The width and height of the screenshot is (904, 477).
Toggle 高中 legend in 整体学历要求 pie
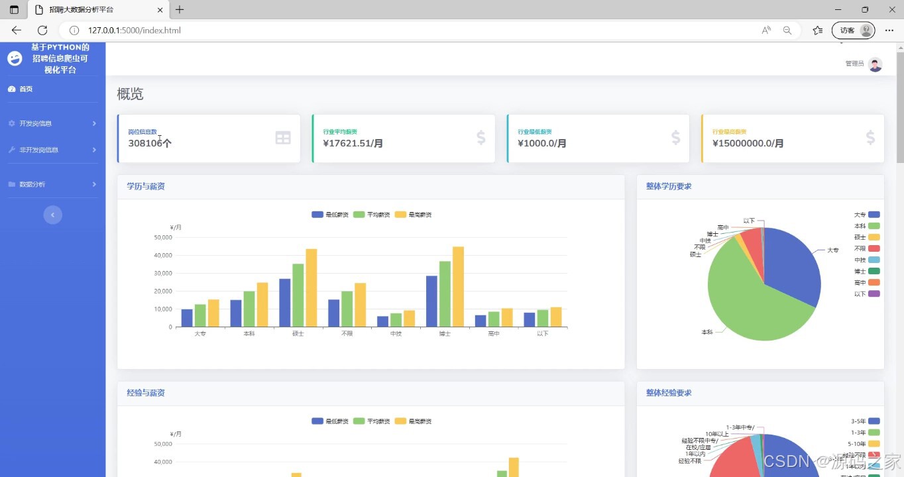(x=867, y=282)
